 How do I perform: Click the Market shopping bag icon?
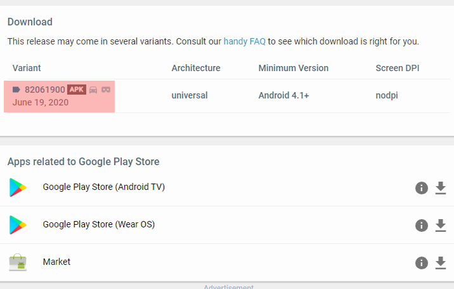pos(18,262)
